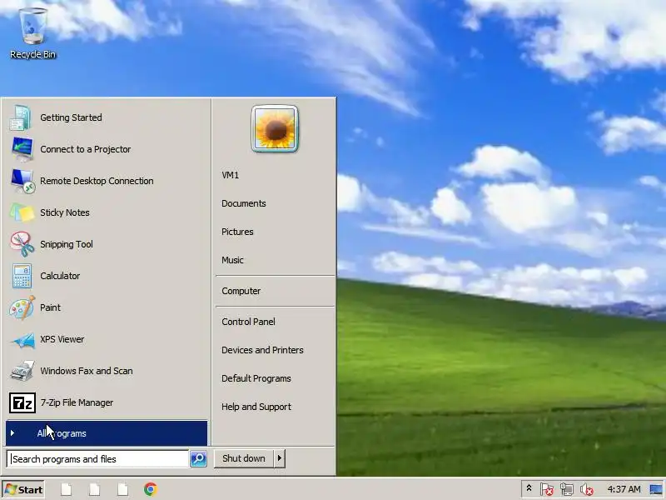Viewport: 666px width, 500px height.
Task: Click the XPS Viewer label
Action: [62, 339]
